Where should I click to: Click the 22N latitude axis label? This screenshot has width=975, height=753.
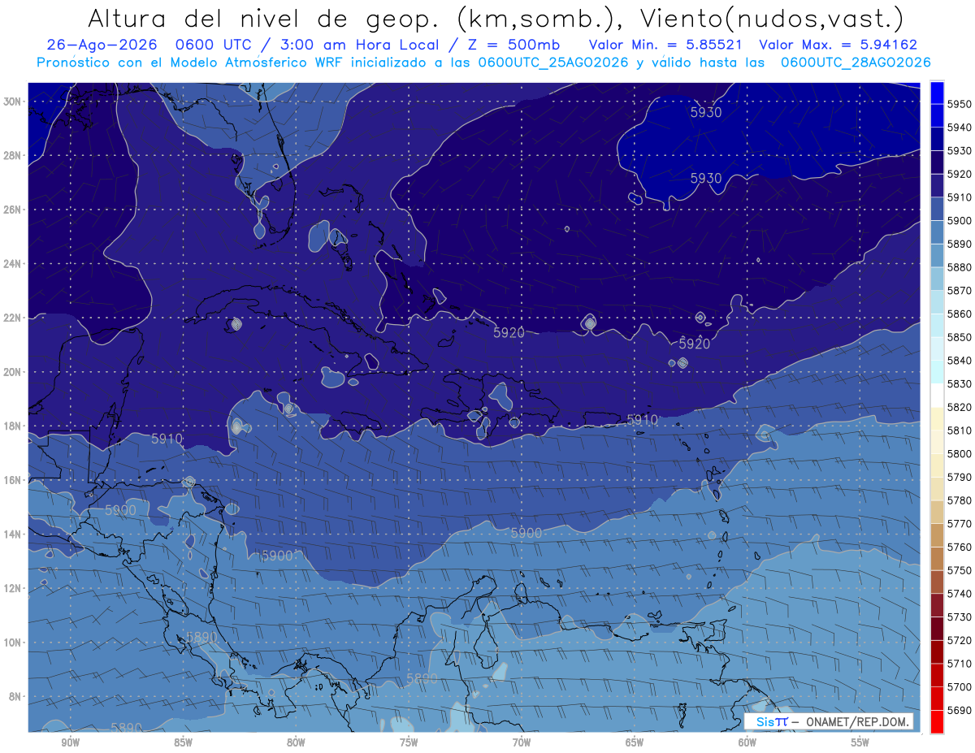pyautogui.click(x=12, y=318)
